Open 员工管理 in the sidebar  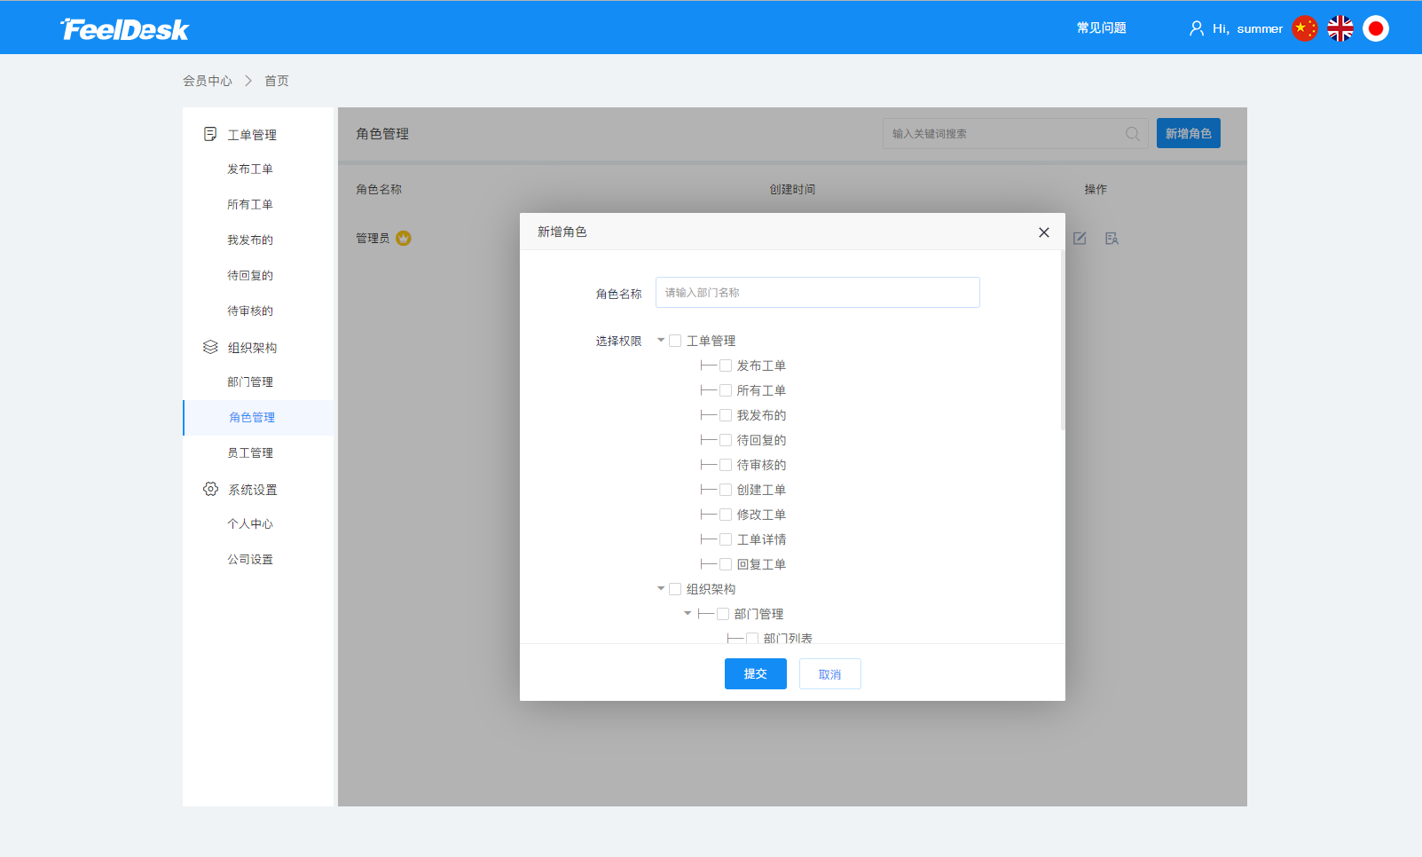250,453
